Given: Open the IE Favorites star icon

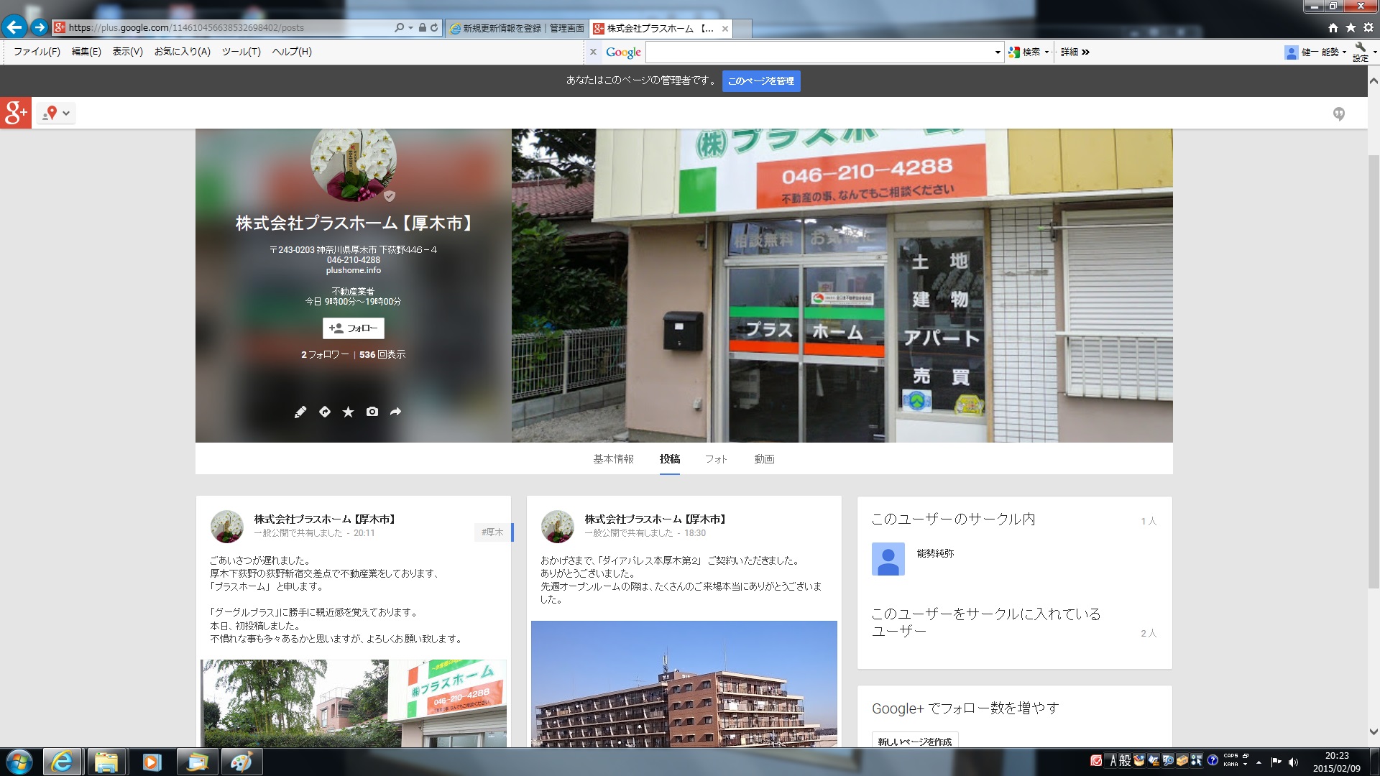Looking at the screenshot, I should tap(1351, 28).
